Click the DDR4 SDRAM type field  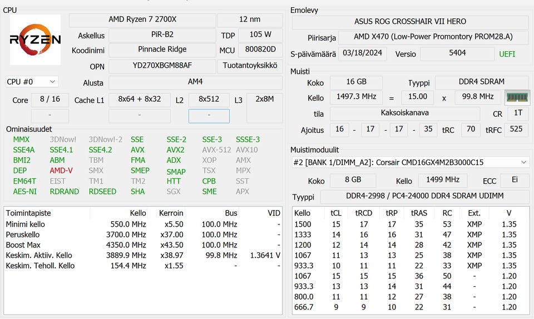pos(482,82)
